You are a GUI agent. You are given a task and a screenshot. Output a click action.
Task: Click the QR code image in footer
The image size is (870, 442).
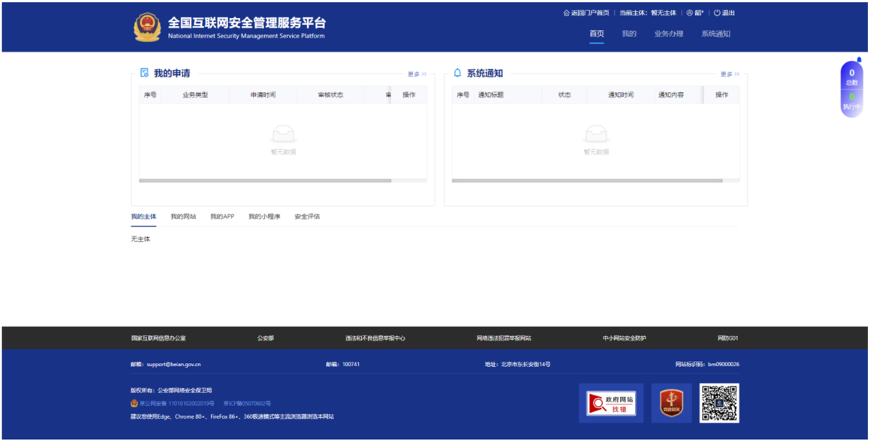[x=719, y=403]
